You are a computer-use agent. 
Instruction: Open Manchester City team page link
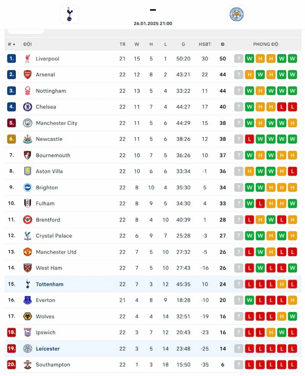pos(56,123)
